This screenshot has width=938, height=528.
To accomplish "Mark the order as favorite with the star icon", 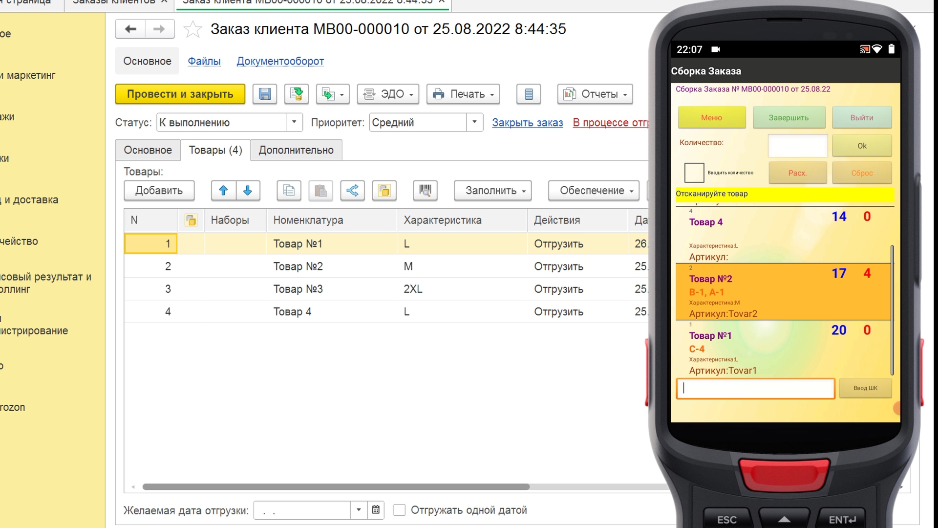I will [192, 29].
